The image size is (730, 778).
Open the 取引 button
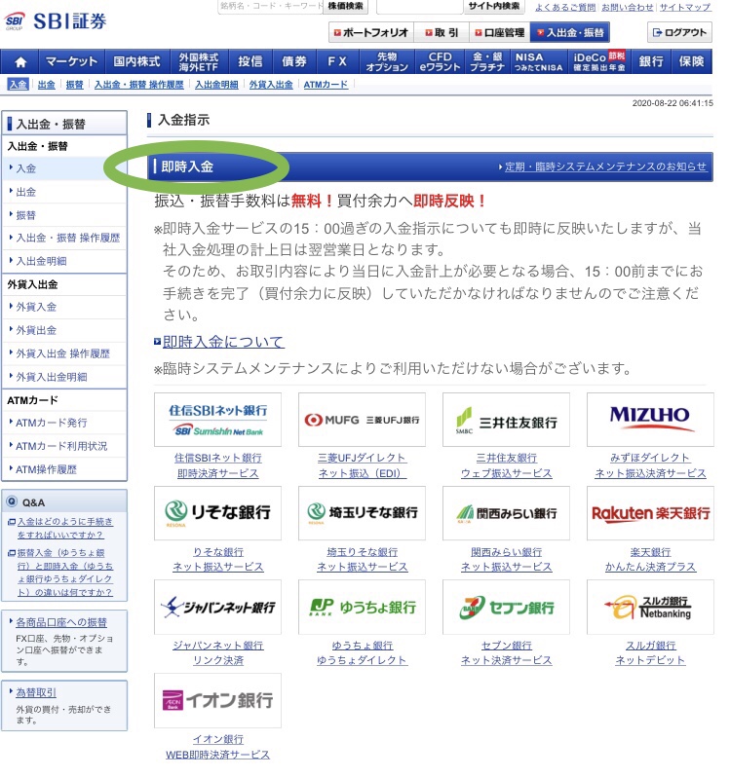click(x=442, y=33)
